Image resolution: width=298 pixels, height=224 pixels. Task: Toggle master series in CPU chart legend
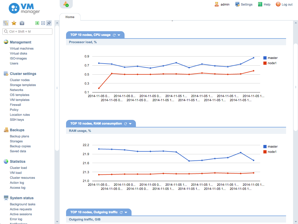click(x=272, y=58)
